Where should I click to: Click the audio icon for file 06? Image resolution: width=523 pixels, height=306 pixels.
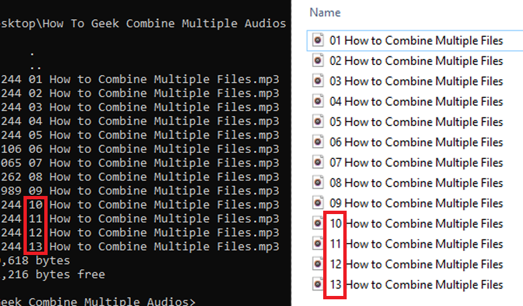click(x=318, y=142)
